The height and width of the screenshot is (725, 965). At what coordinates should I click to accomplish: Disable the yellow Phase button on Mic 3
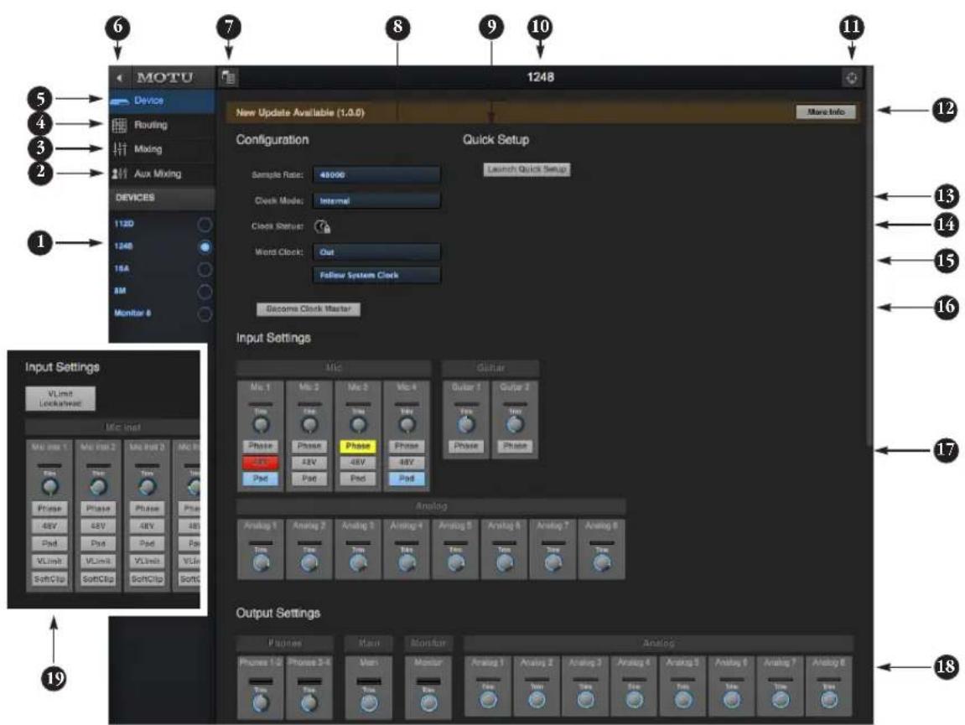(357, 446)
